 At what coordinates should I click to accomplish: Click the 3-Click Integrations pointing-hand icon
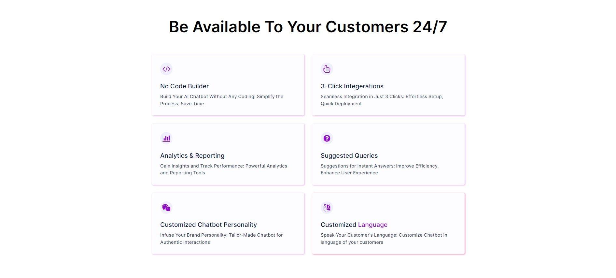[x=327, y=69]
